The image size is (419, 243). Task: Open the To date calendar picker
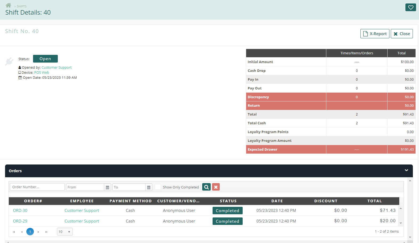[149, 187]
